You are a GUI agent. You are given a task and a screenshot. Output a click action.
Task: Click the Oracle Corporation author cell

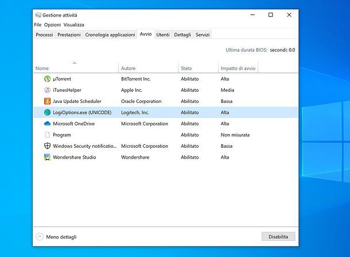[x=141, y=101]
